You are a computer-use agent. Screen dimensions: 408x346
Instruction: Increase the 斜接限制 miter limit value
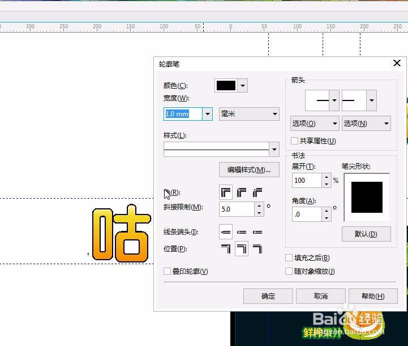click(x=259, y=206)
